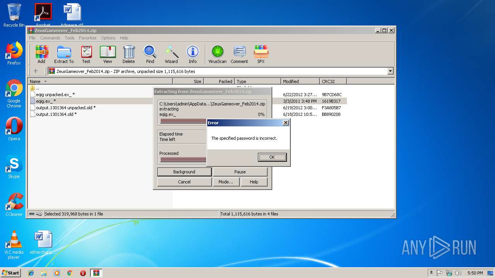Open the Commands menu
The width and height of the screenshot is (495, 278).
click(50, 38)
